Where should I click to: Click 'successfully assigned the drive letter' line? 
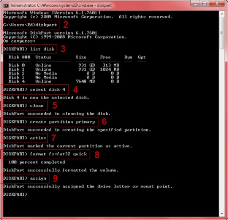pos(88,187)
